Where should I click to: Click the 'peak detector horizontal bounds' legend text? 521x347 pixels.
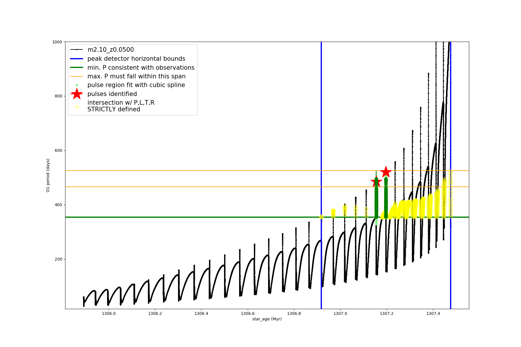point(136,59)
